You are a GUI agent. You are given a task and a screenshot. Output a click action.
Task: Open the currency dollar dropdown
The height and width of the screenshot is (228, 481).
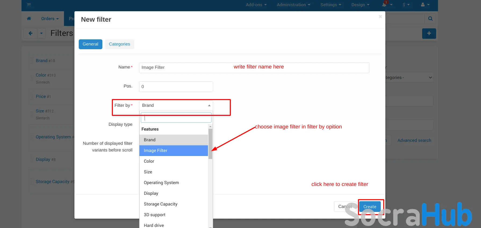tap(406, 5)
